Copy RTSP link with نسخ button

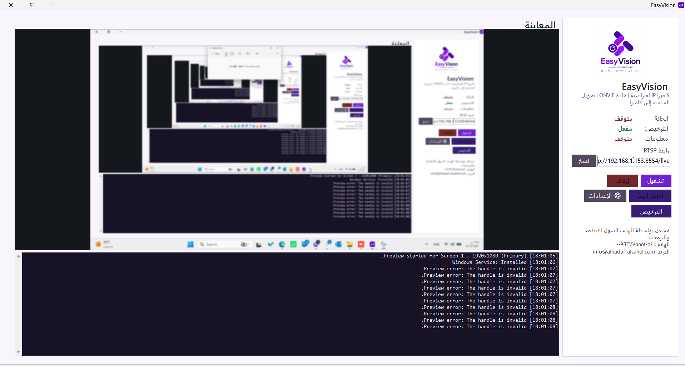click(584, 161)
